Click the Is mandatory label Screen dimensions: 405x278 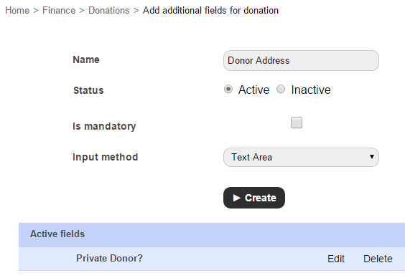104,126
